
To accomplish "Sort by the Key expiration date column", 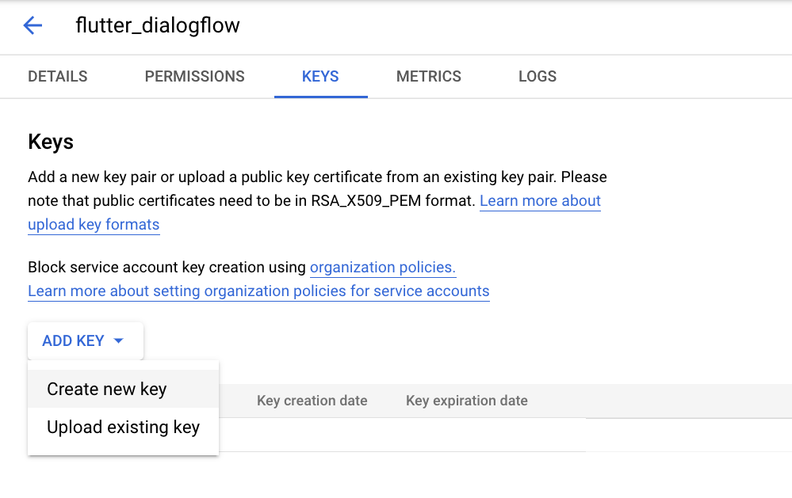I will [466, 401].
